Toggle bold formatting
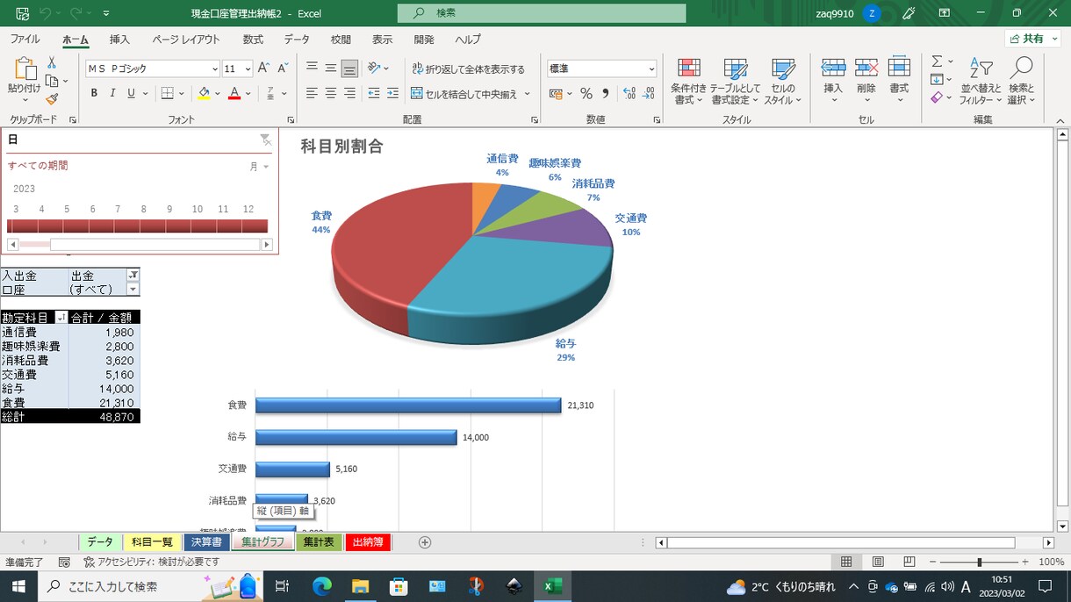The image size is (1071, 602). (x=94, y=94)
